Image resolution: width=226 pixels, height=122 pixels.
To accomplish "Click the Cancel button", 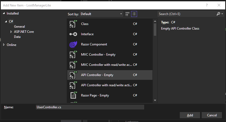I will coord(212,115).
